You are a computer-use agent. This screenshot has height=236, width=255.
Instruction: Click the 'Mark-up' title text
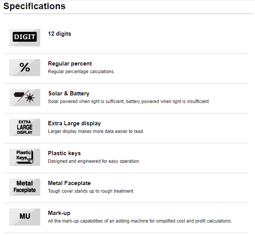(59, 213)
